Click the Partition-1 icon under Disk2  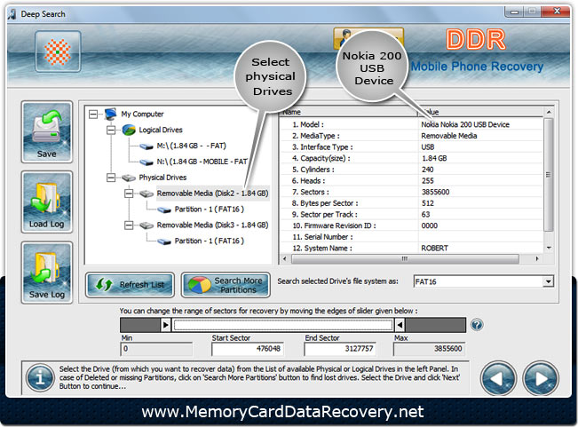pos(164,210)
